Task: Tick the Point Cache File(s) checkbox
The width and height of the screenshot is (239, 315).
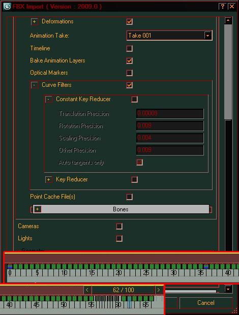Action: coord(130,197)
